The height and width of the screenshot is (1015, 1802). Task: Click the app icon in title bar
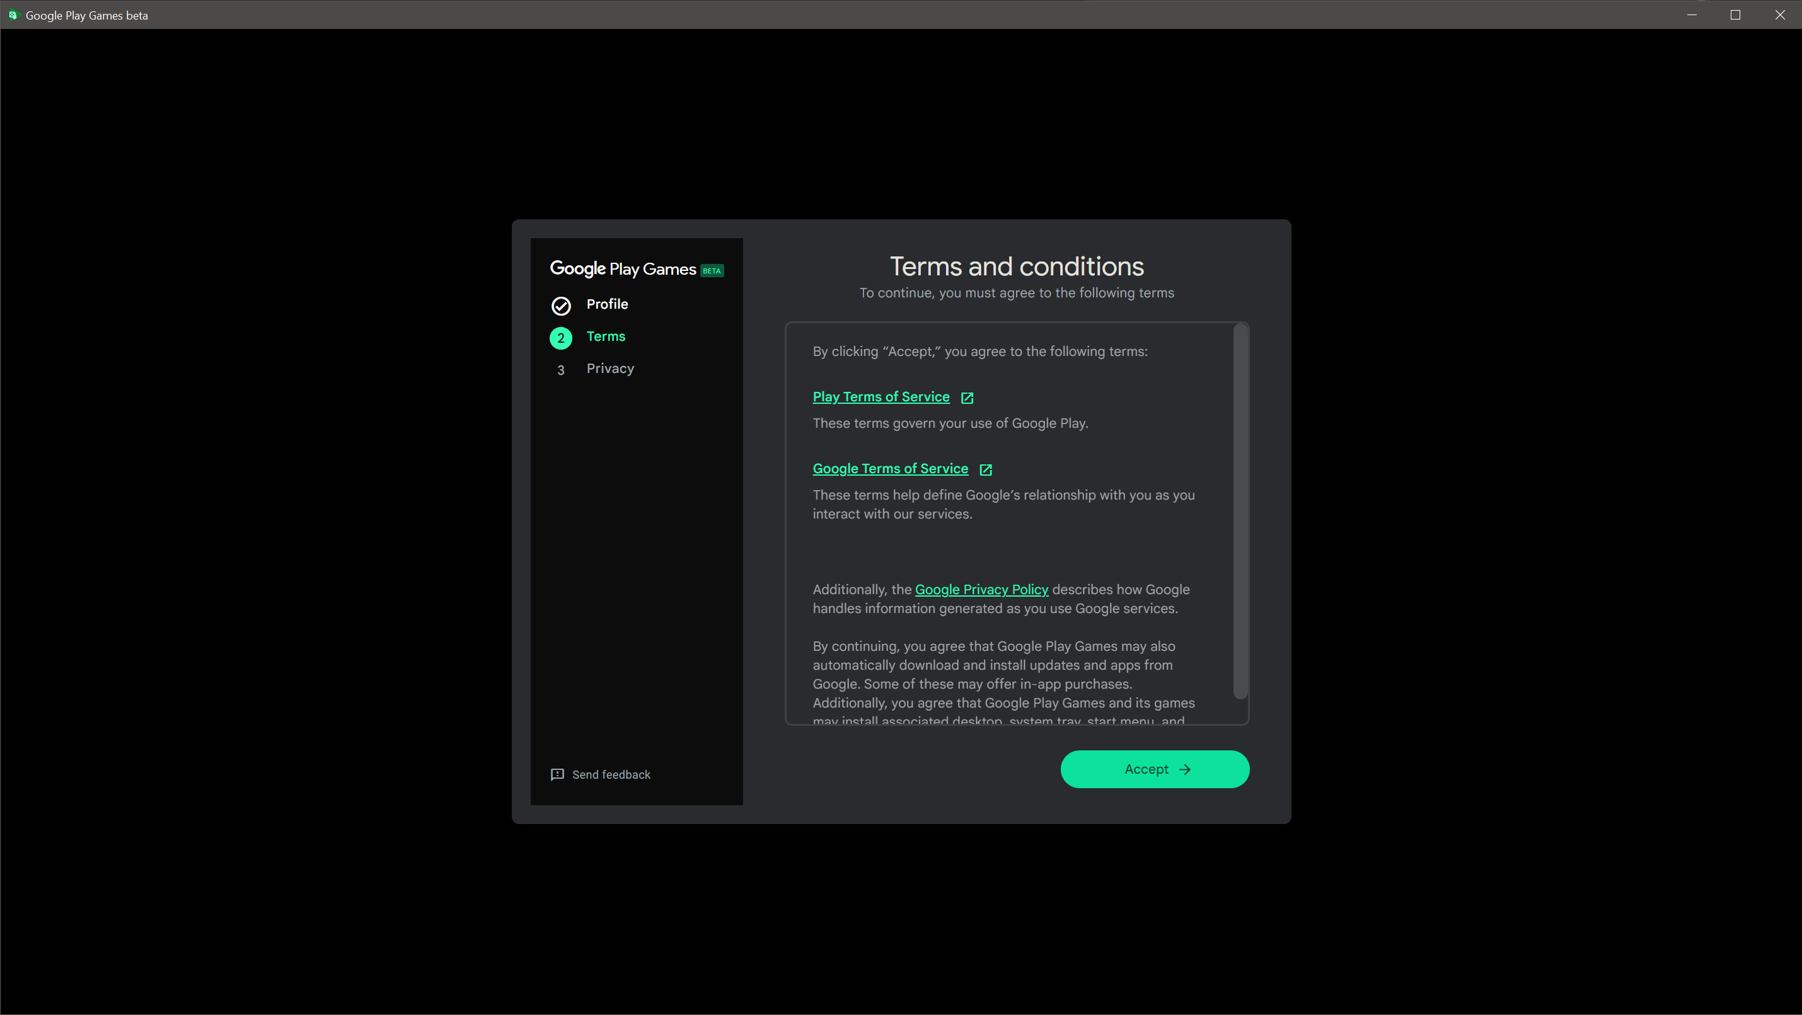click(13, 14)
